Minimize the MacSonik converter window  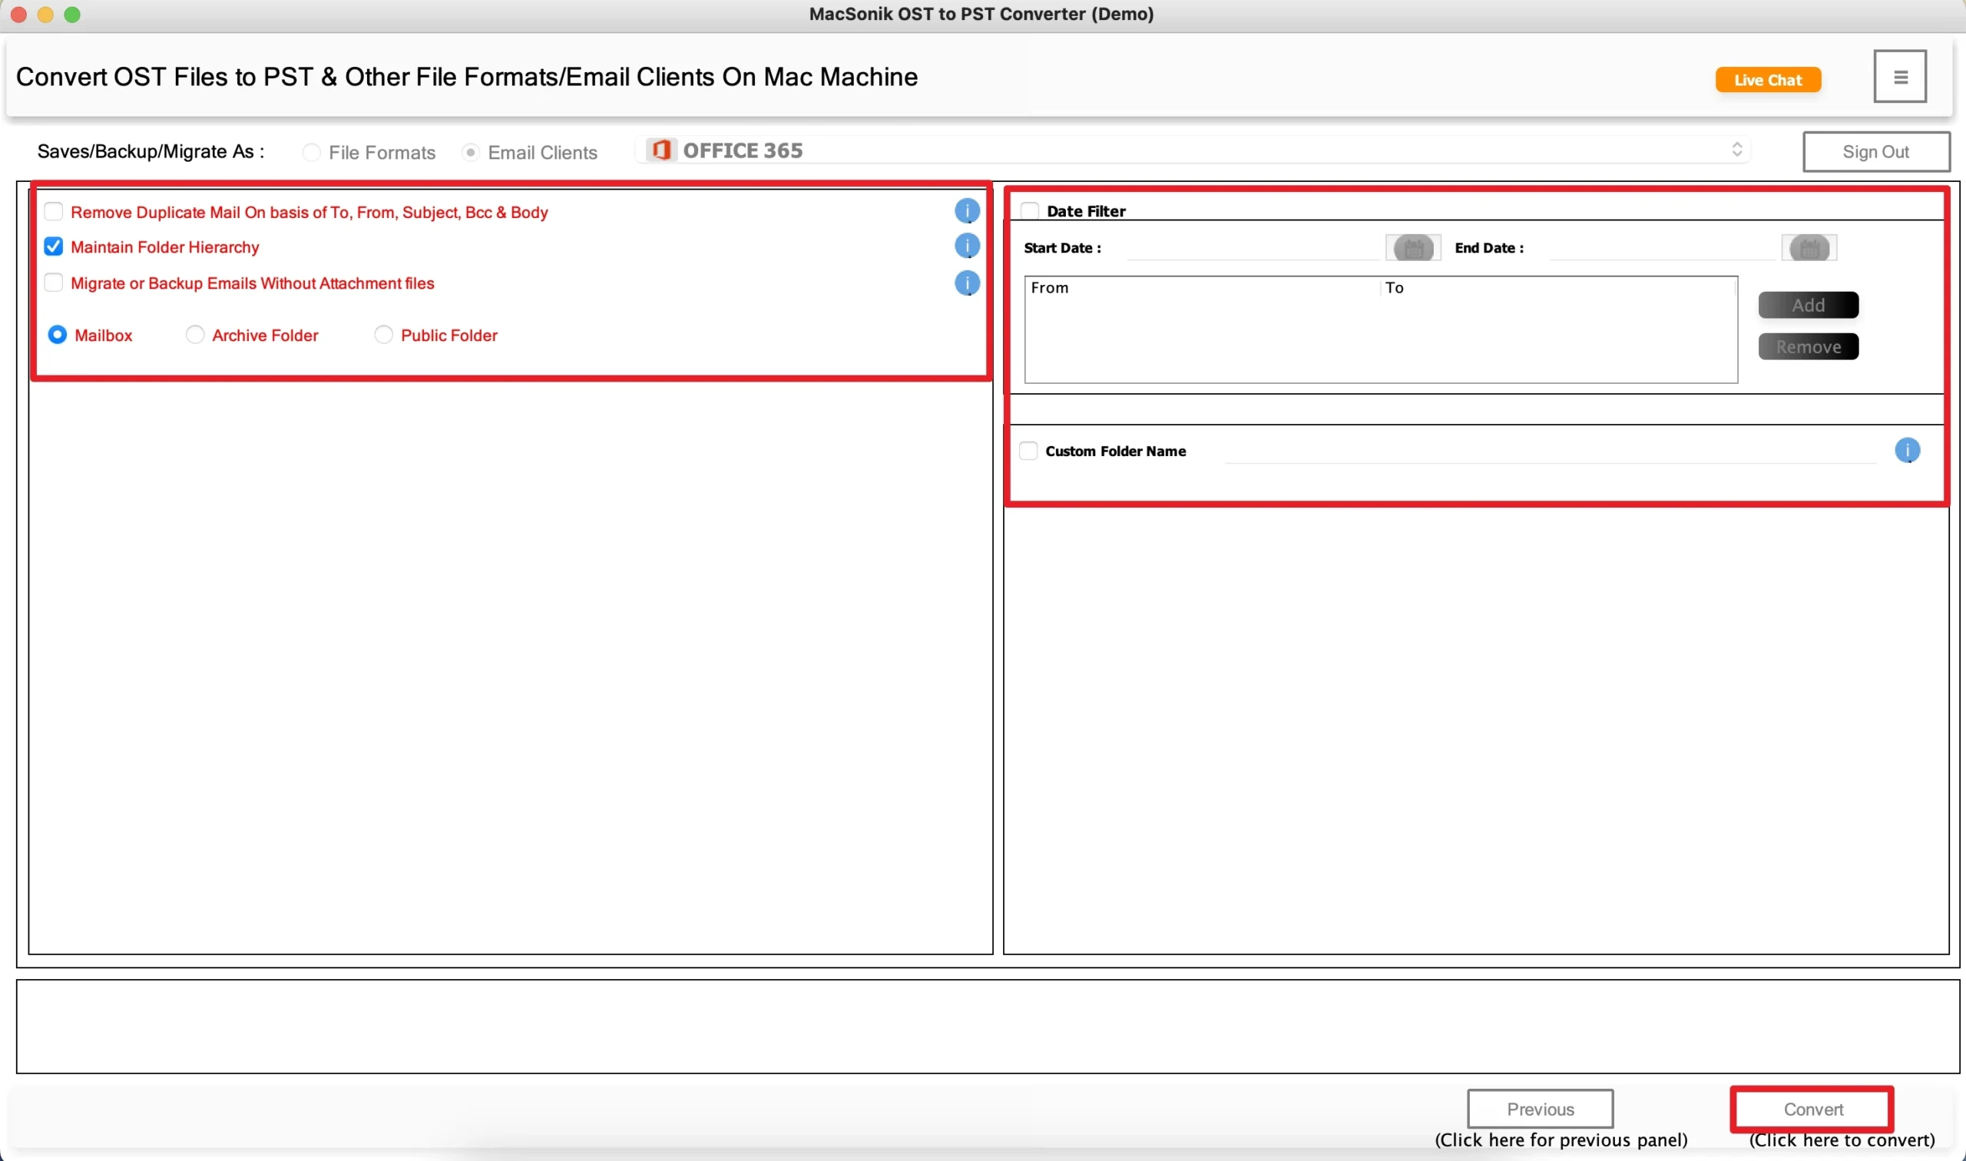45,14
